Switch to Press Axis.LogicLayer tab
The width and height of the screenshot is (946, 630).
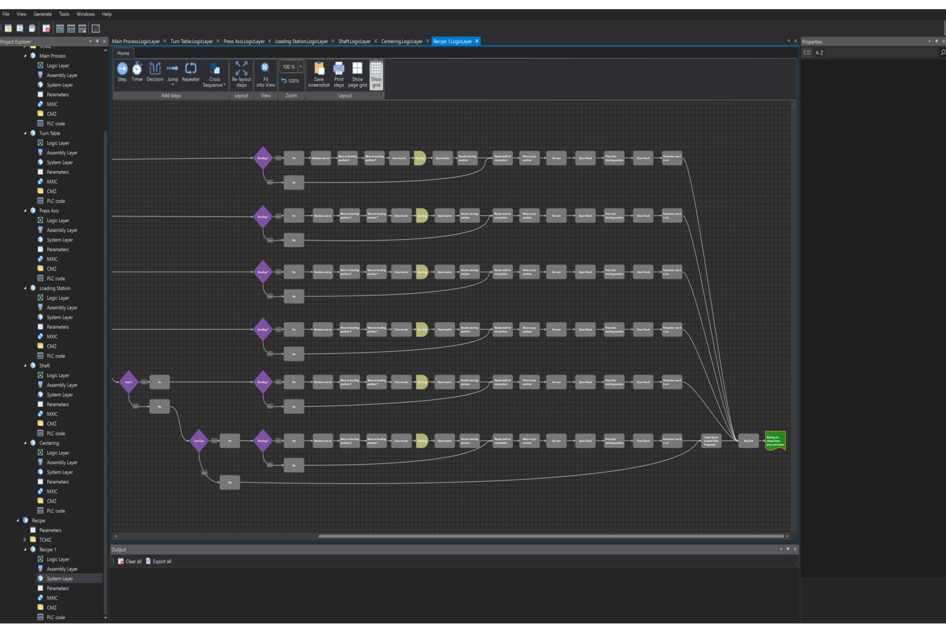tap(244, 41)
